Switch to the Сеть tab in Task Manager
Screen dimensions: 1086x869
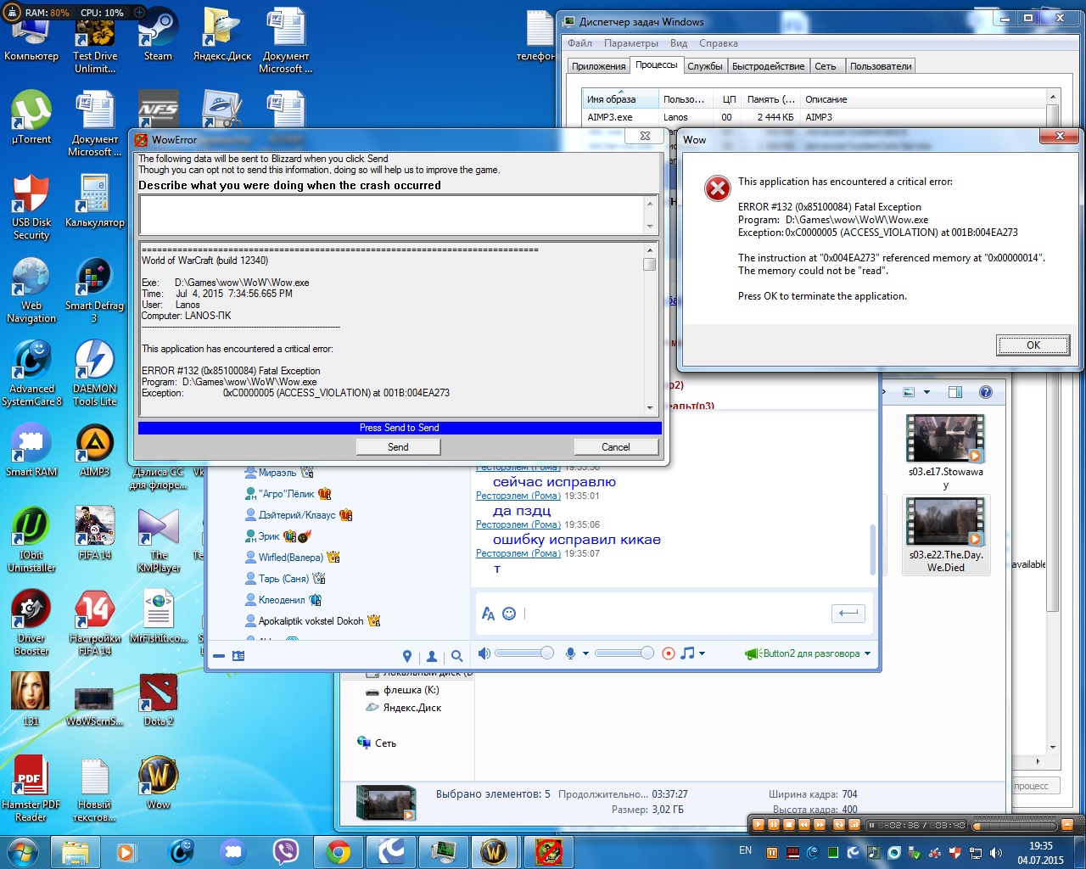pos(826,66)
